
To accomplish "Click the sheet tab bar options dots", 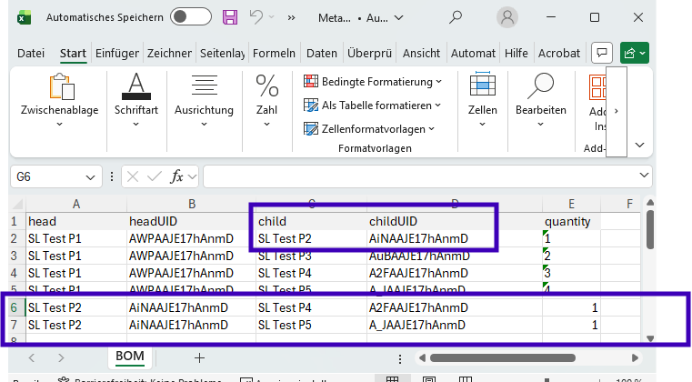I will point(400,359).
